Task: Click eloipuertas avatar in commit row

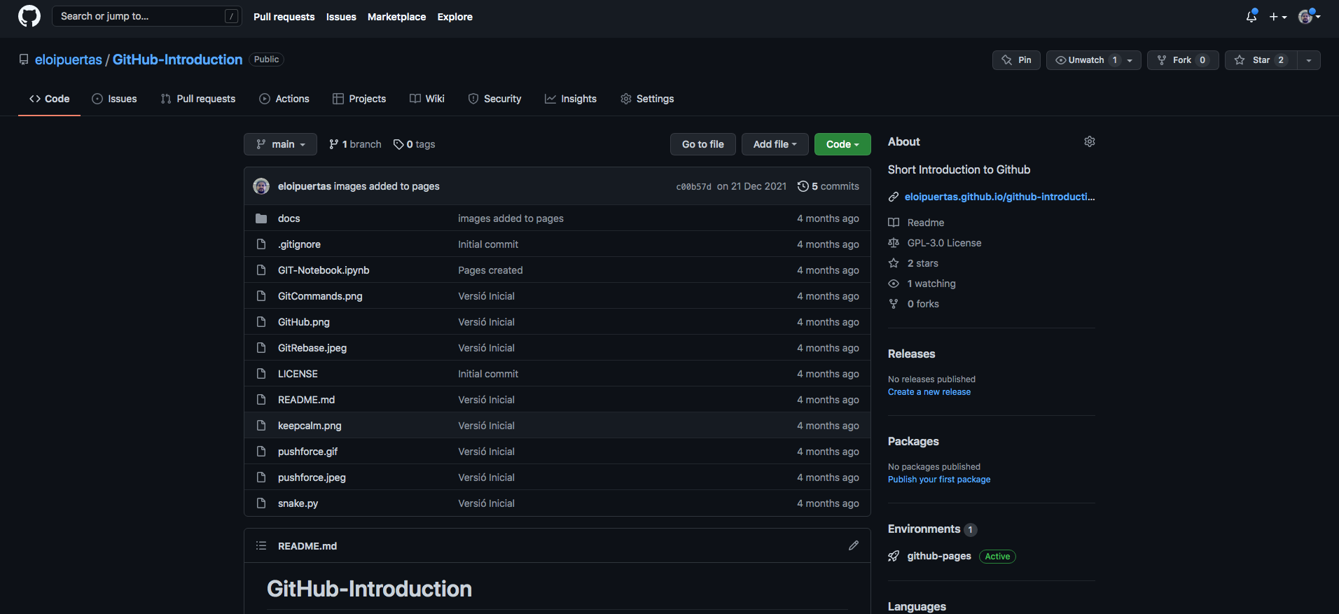Action: [x=261, y=186]
